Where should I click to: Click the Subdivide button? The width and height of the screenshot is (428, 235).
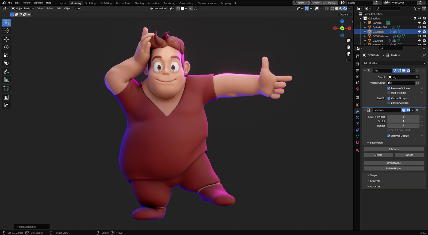click(x=394, y=149)
